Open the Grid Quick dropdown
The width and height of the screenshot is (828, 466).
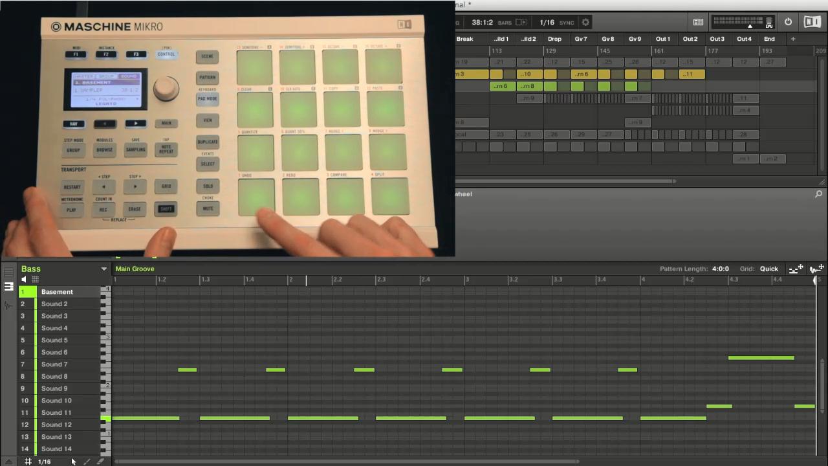pyautogui.click(x=768, y=269)
